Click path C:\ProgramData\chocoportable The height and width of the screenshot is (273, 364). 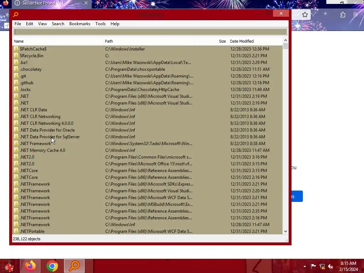[x=135, y=69]
